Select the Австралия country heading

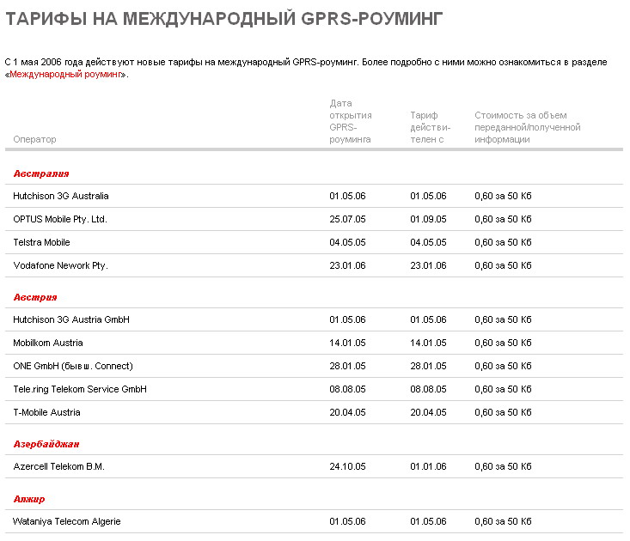pos(41,173)
